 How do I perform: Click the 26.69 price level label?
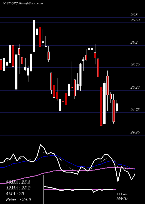point(135,20)
